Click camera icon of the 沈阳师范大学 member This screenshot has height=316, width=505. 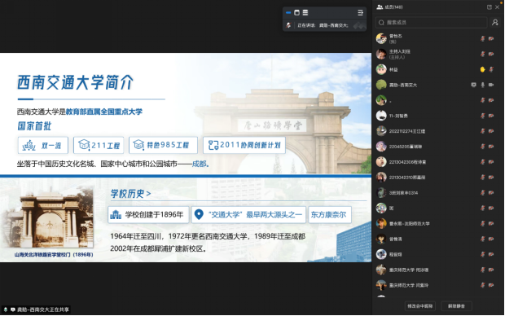point(491,223)
